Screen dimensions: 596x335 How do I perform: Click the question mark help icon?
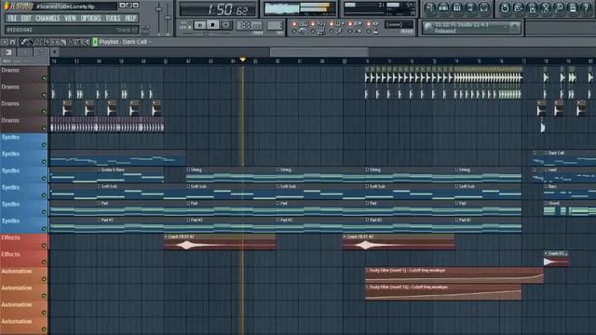[x=586, y=8]
